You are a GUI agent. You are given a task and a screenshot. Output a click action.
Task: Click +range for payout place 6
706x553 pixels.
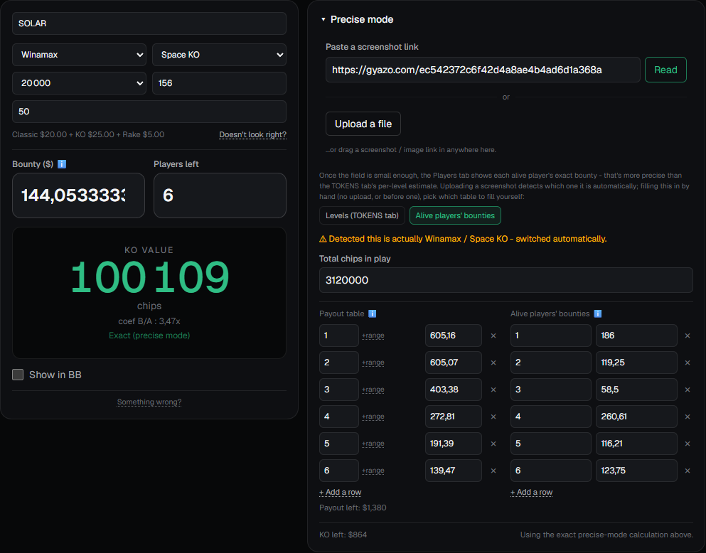(x=373, y=471)
